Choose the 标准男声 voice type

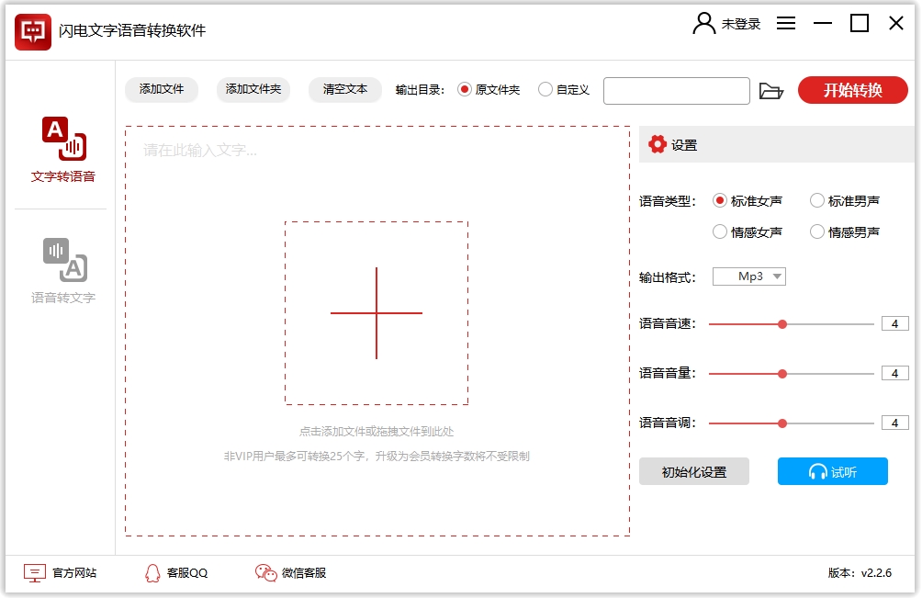pos(815,200)
